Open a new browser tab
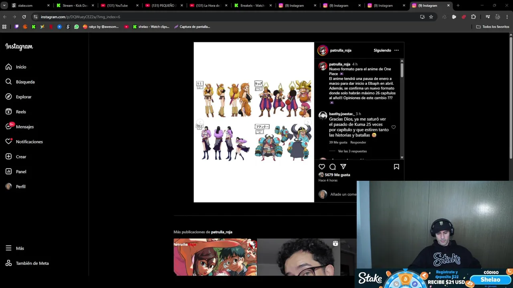513x288 pixels. click(458, 6)
